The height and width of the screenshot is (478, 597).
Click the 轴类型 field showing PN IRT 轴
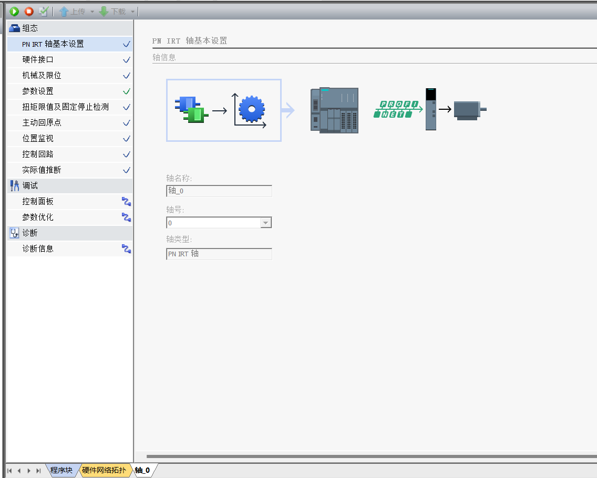pos(219,254)
